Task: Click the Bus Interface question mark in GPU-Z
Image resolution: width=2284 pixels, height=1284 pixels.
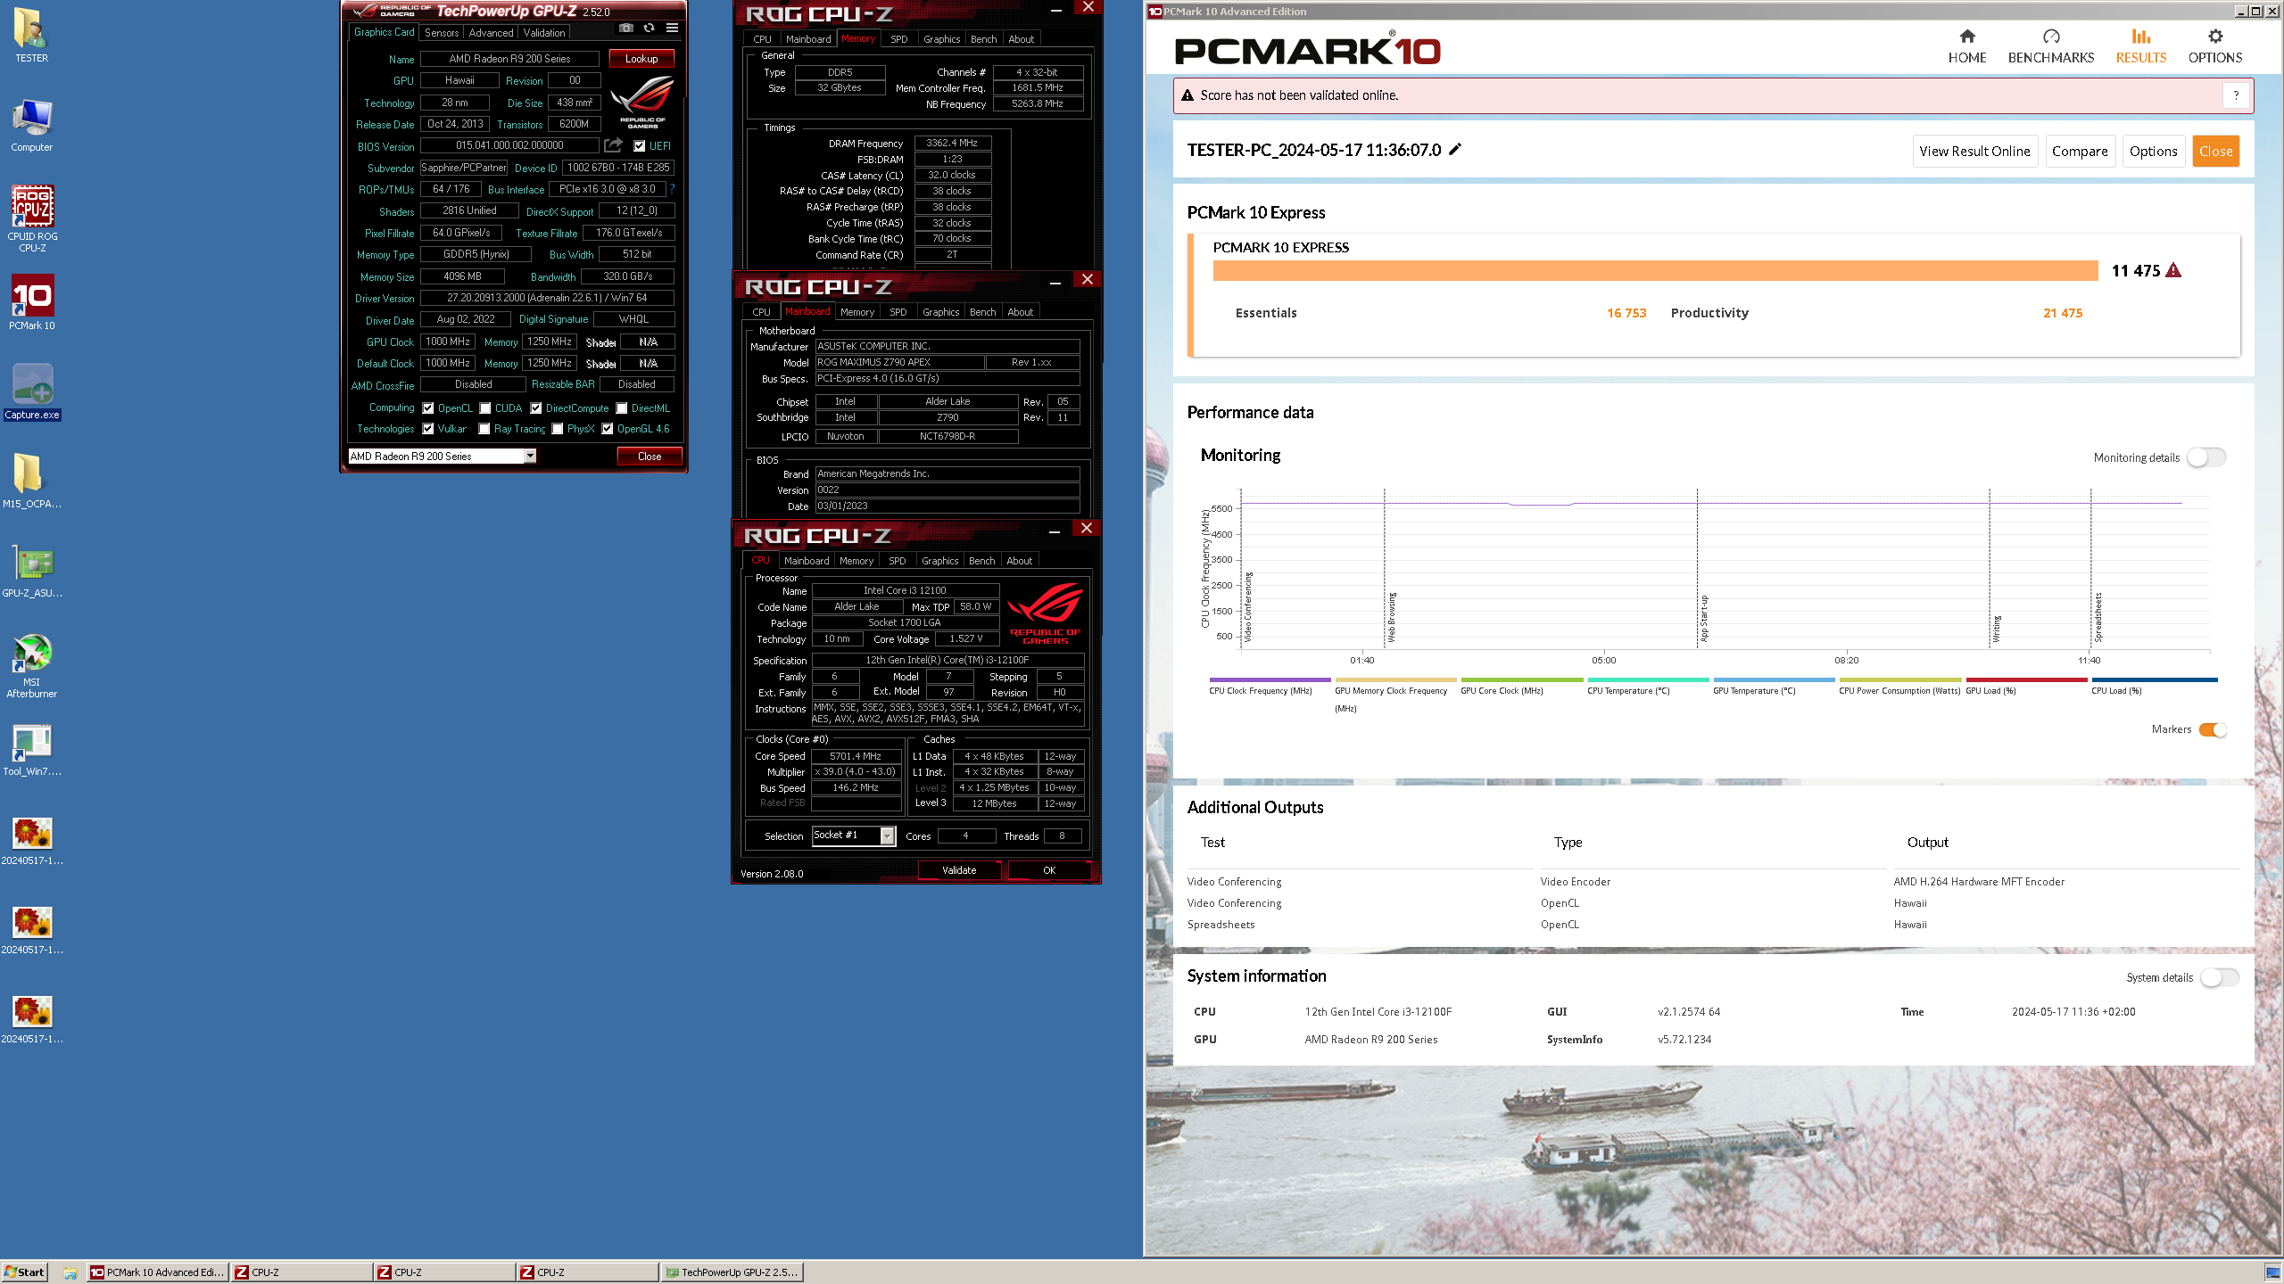Action: pyautogui.click(x=672, y=189)
